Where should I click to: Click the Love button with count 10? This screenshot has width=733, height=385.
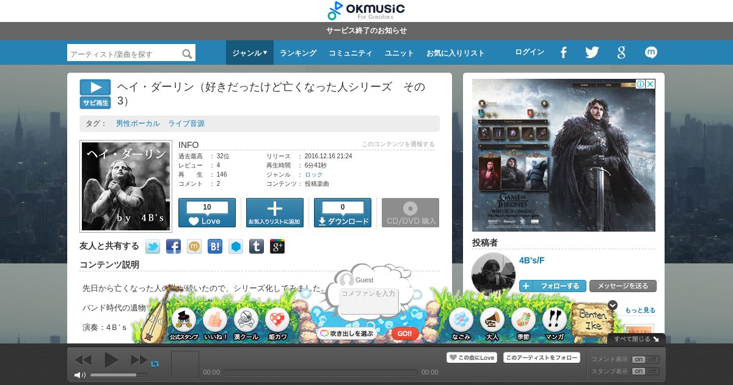click(x=207, y=213)
